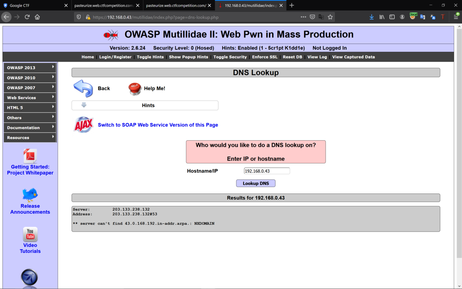The width and height of the screenshot is (462, 289).
Task: Open Login/Register in top menu
Action: pos(115,57)
